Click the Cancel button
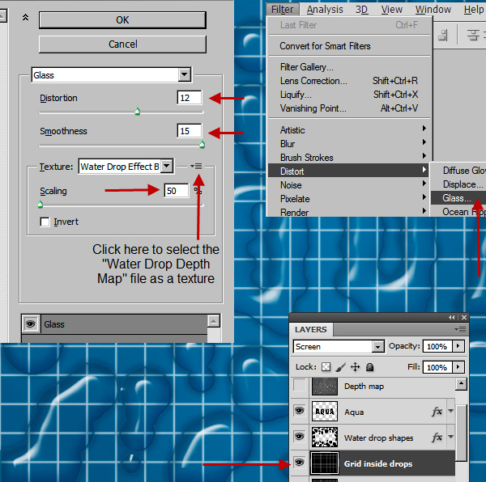Screen dimensions: 486x482 tap(122, 44)
